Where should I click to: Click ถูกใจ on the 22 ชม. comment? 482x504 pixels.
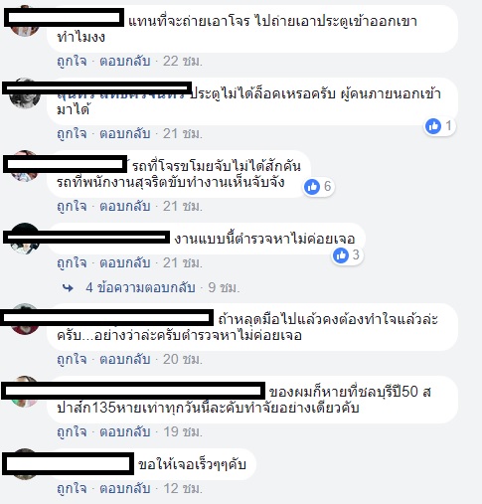tap(72, 62)
